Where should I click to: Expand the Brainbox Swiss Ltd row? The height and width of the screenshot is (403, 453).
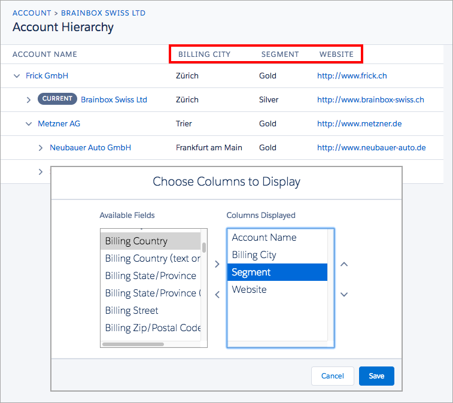point(28,100)
